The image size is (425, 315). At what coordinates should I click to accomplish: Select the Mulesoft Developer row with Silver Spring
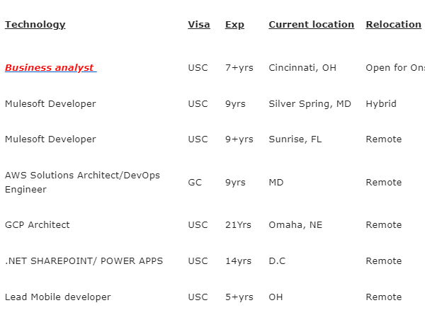point(50,103)
